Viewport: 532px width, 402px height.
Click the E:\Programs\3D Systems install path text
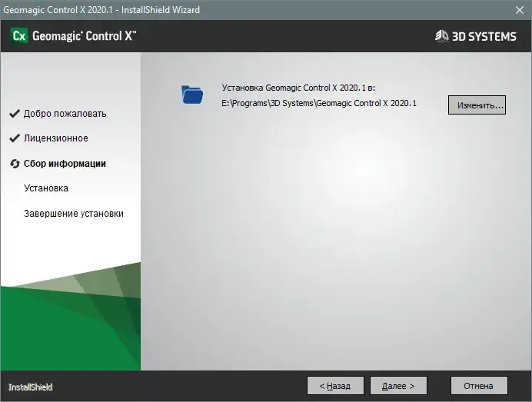[319, 103]
